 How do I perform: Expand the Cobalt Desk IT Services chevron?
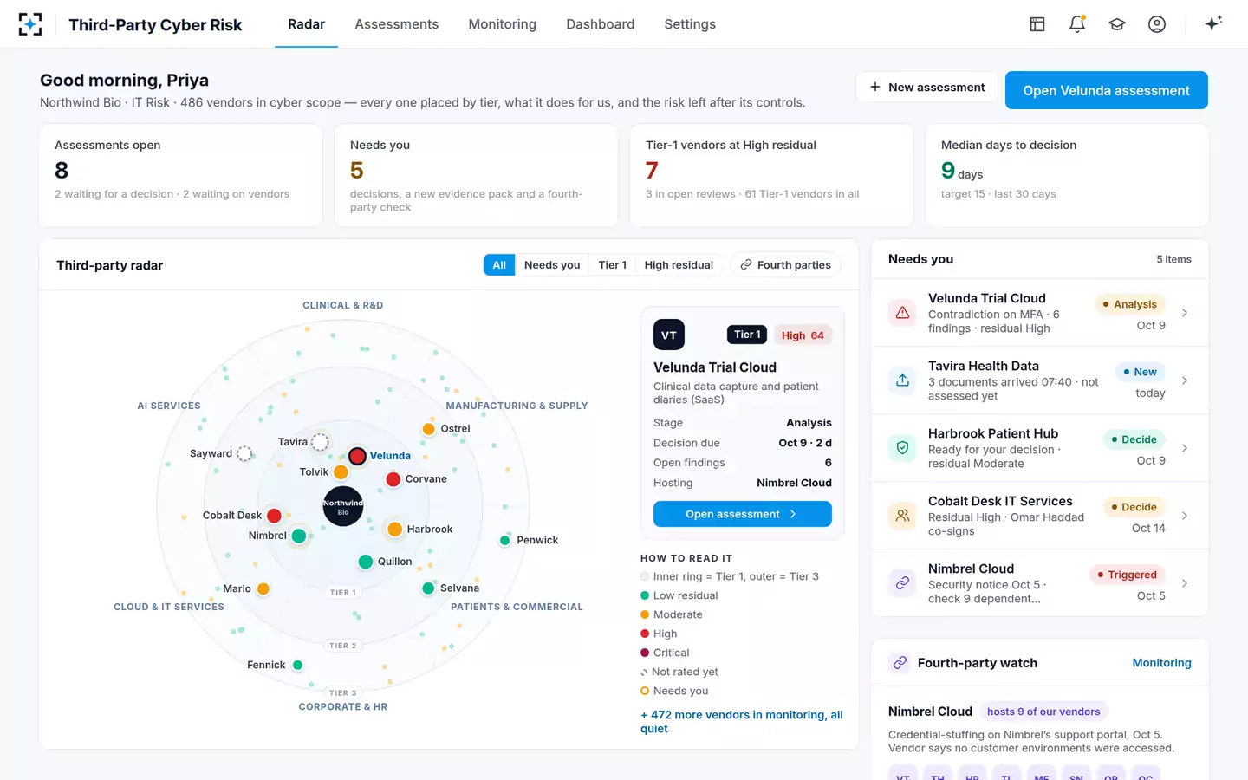point(1185,516)
